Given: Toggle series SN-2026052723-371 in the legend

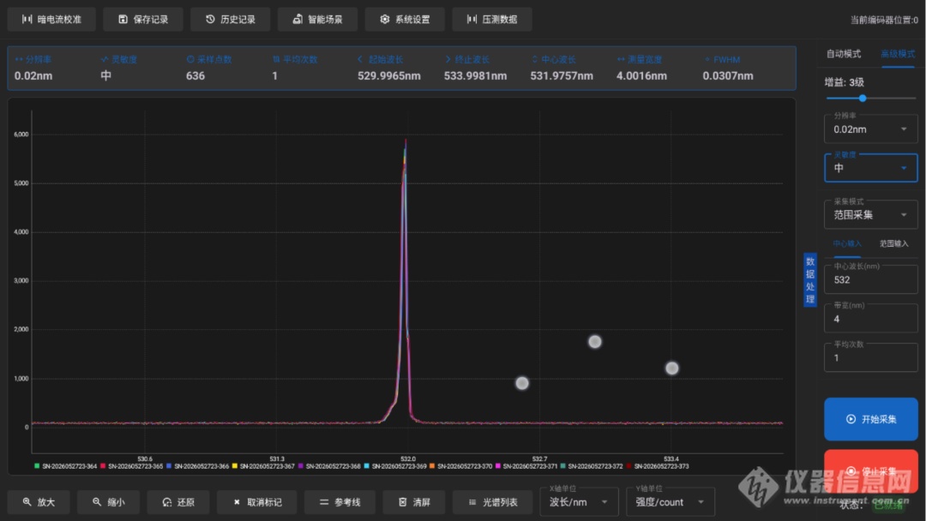Looking at the screenshot, I should pyautogui.click(x=526, y=466).
